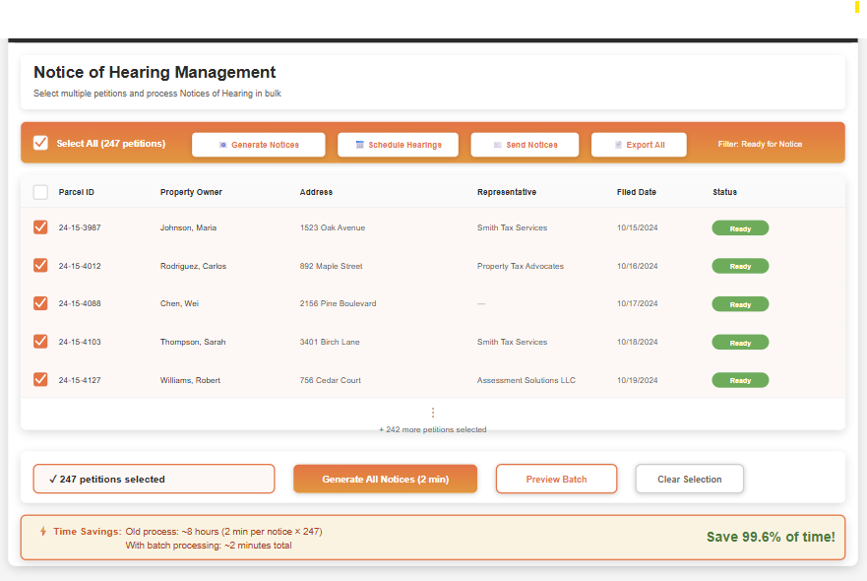The width and height of the screenshot is (867, 581).
Task: Sort by the Property Owner column header
Action: [191, 192]
